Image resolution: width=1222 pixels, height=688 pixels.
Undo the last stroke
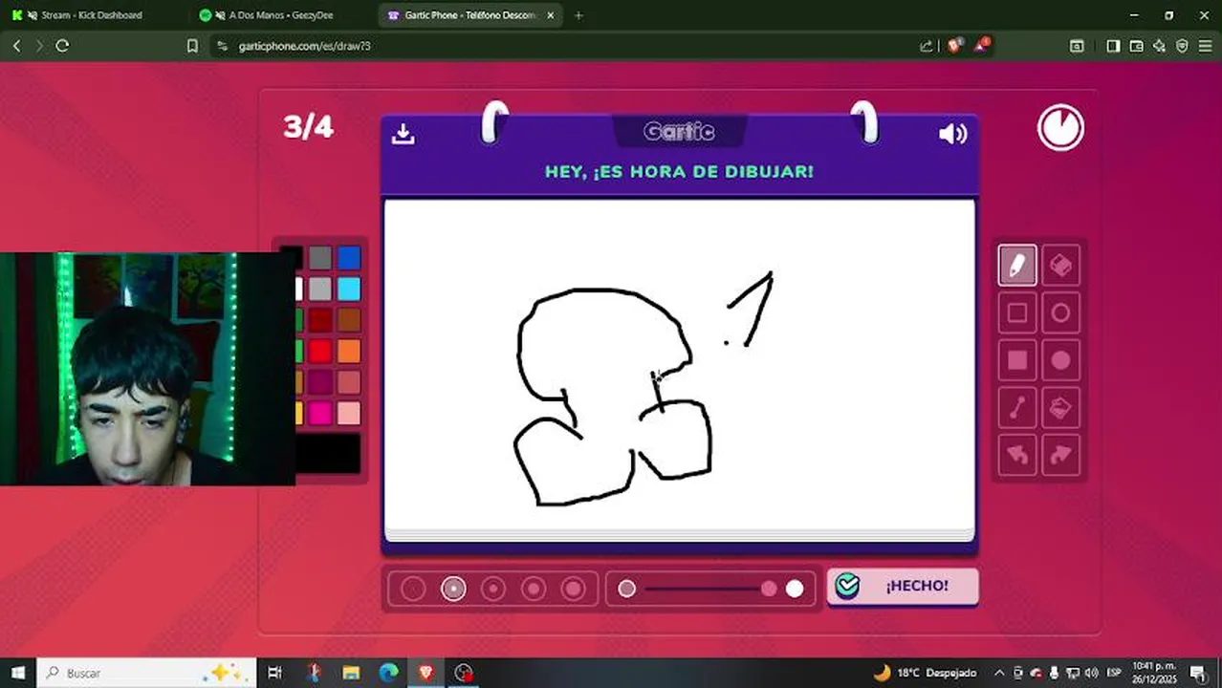[1017, 456]
